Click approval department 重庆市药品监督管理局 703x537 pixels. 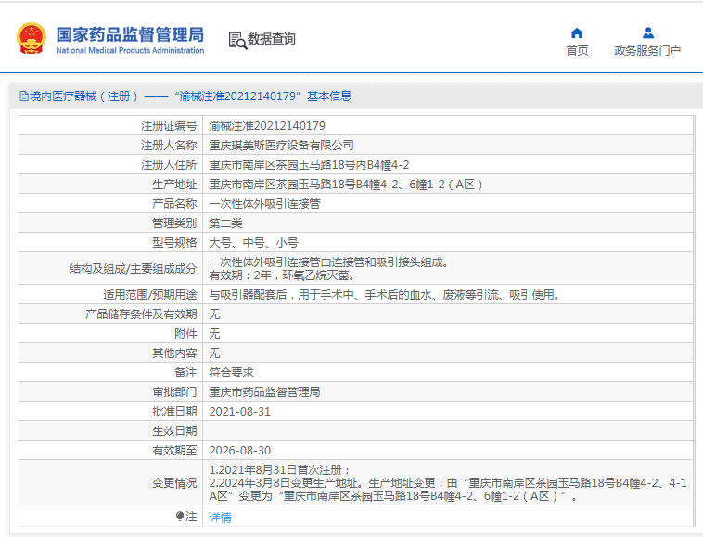[x=264, y=392]
